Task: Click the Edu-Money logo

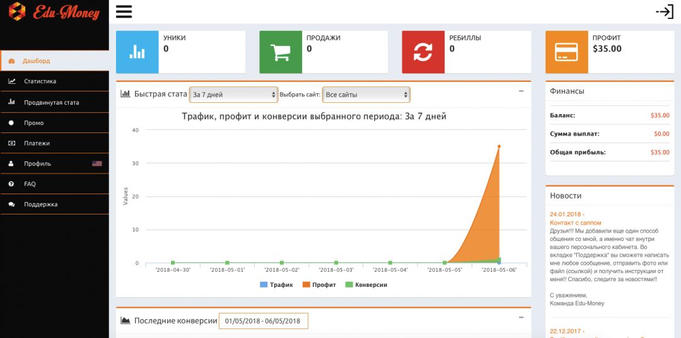Action: pos(54,11)
